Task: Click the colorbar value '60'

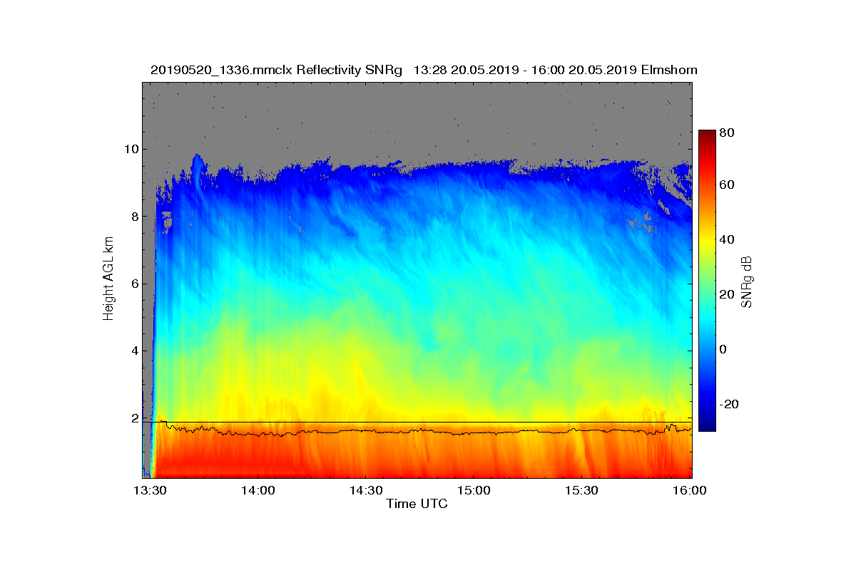Action: click(727, 185)
